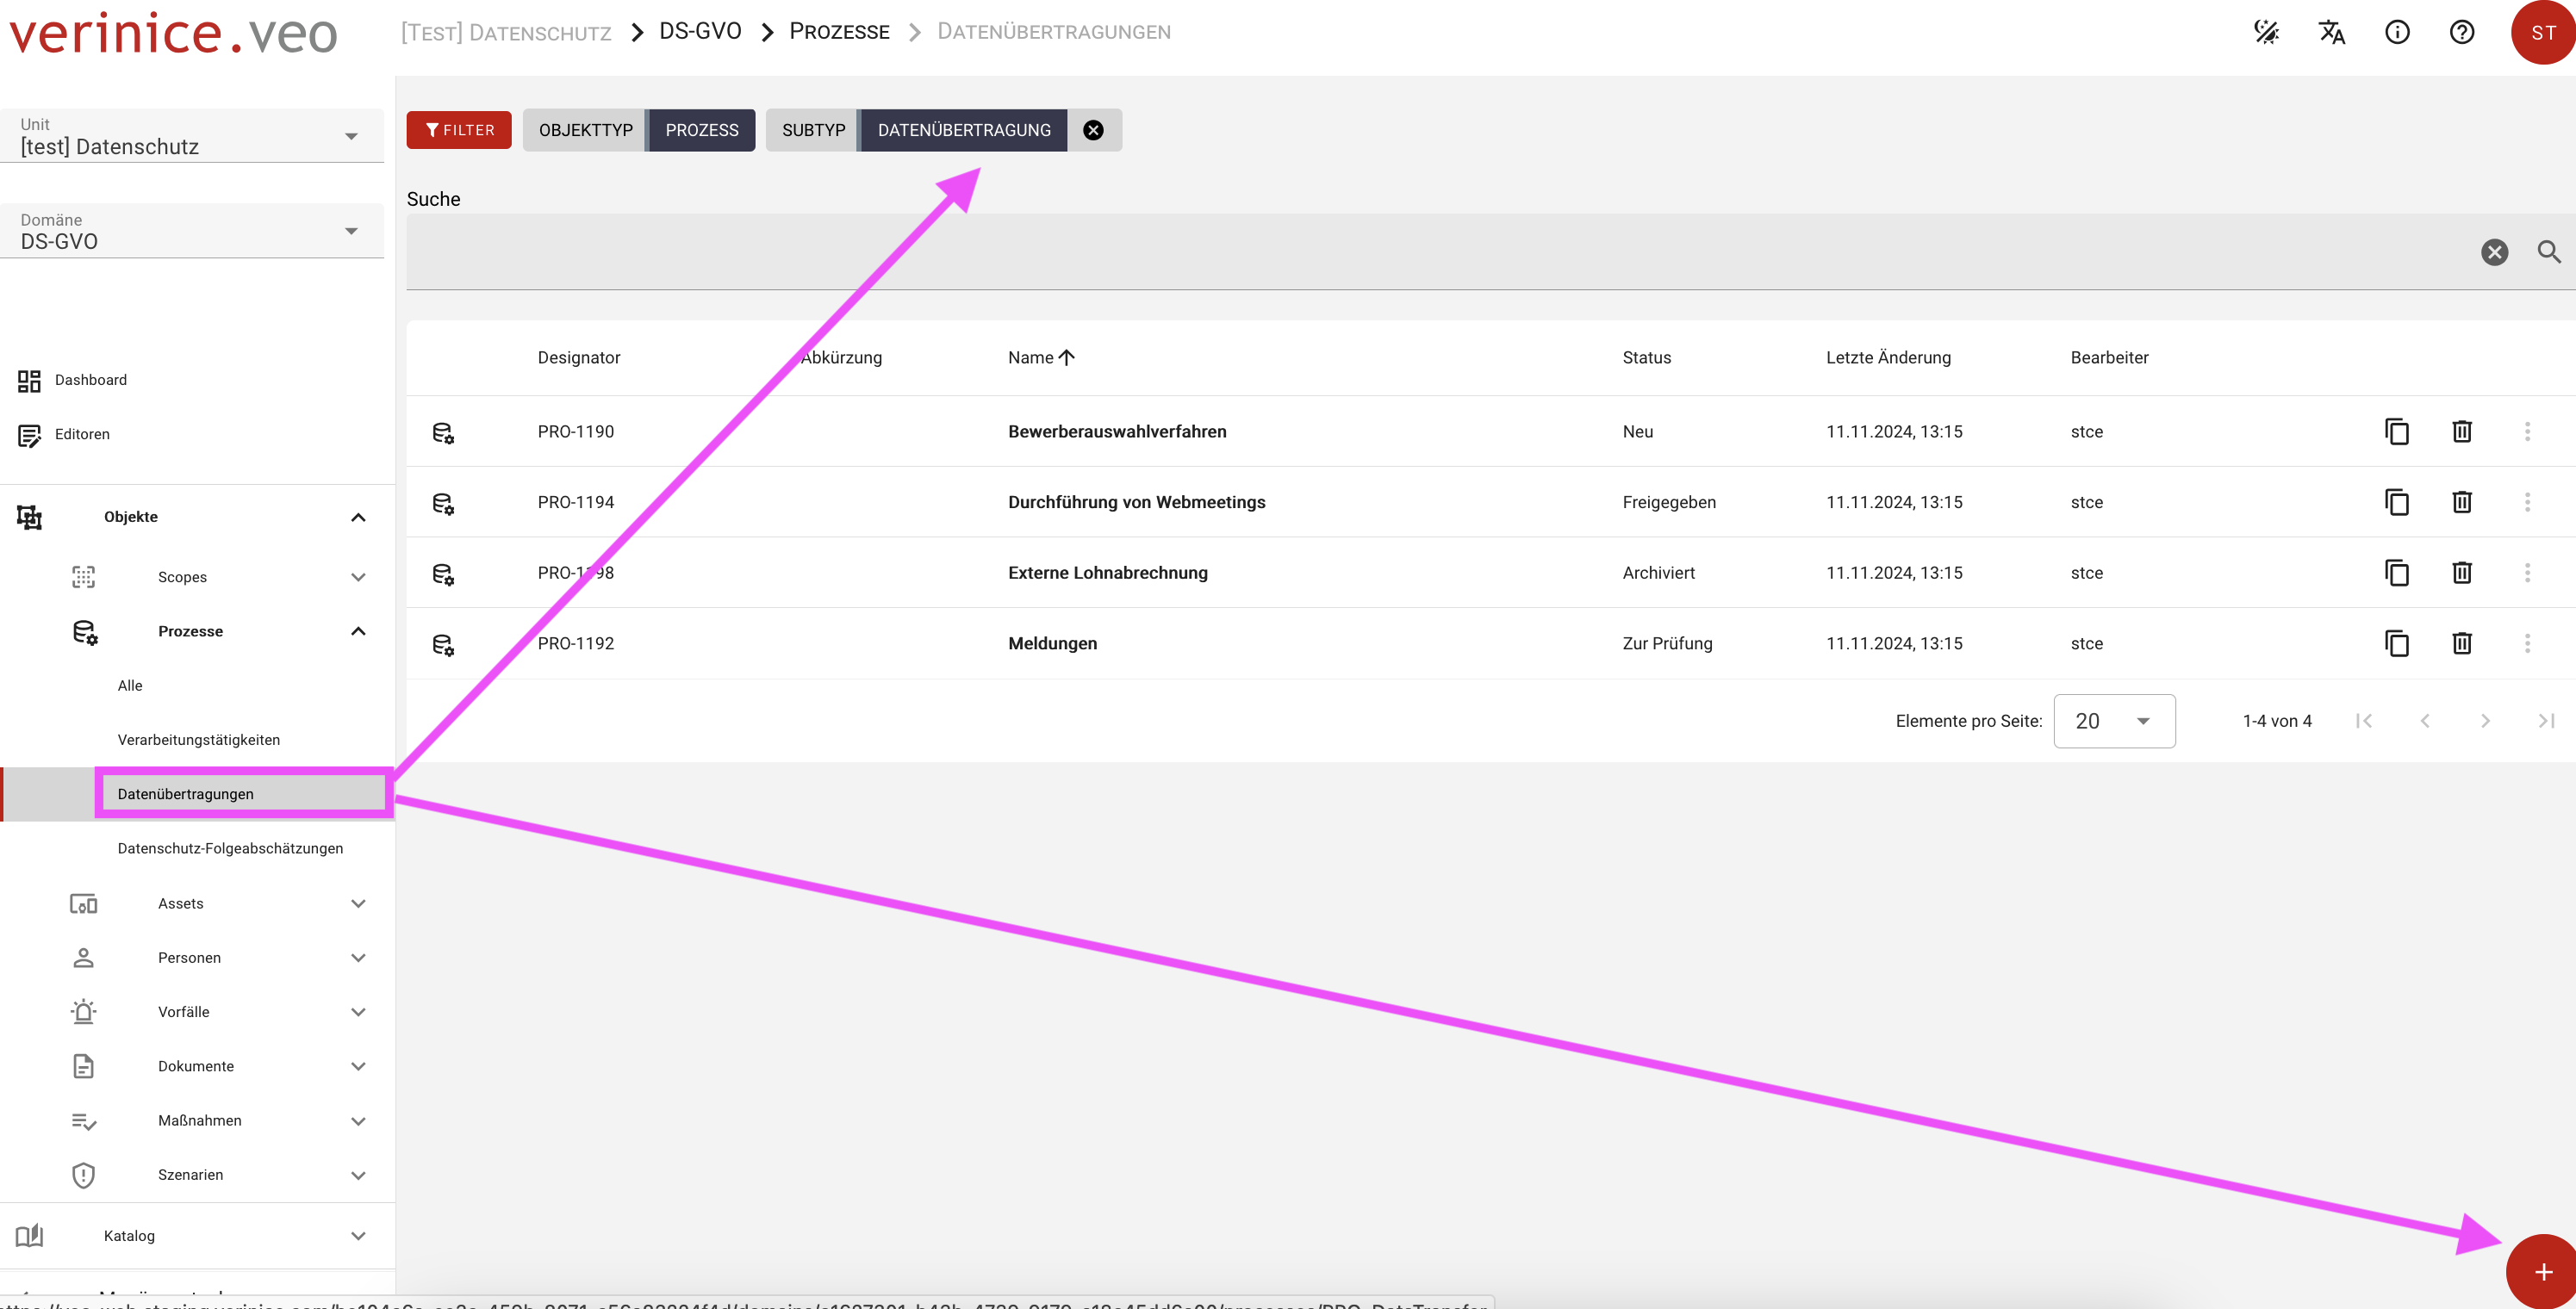Open the language translation icon
Viewport: 2576px width, 1309px height.
[2331, 32]
